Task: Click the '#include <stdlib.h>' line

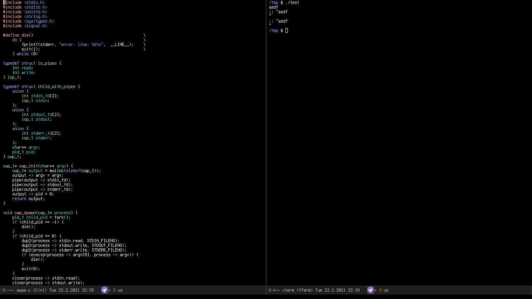Action: (x=25, y=7)
